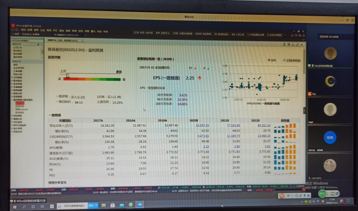The width and height of the screenshot is (358, 211).
Task: Click the Wind red logo icon
Action: point(13,26)
